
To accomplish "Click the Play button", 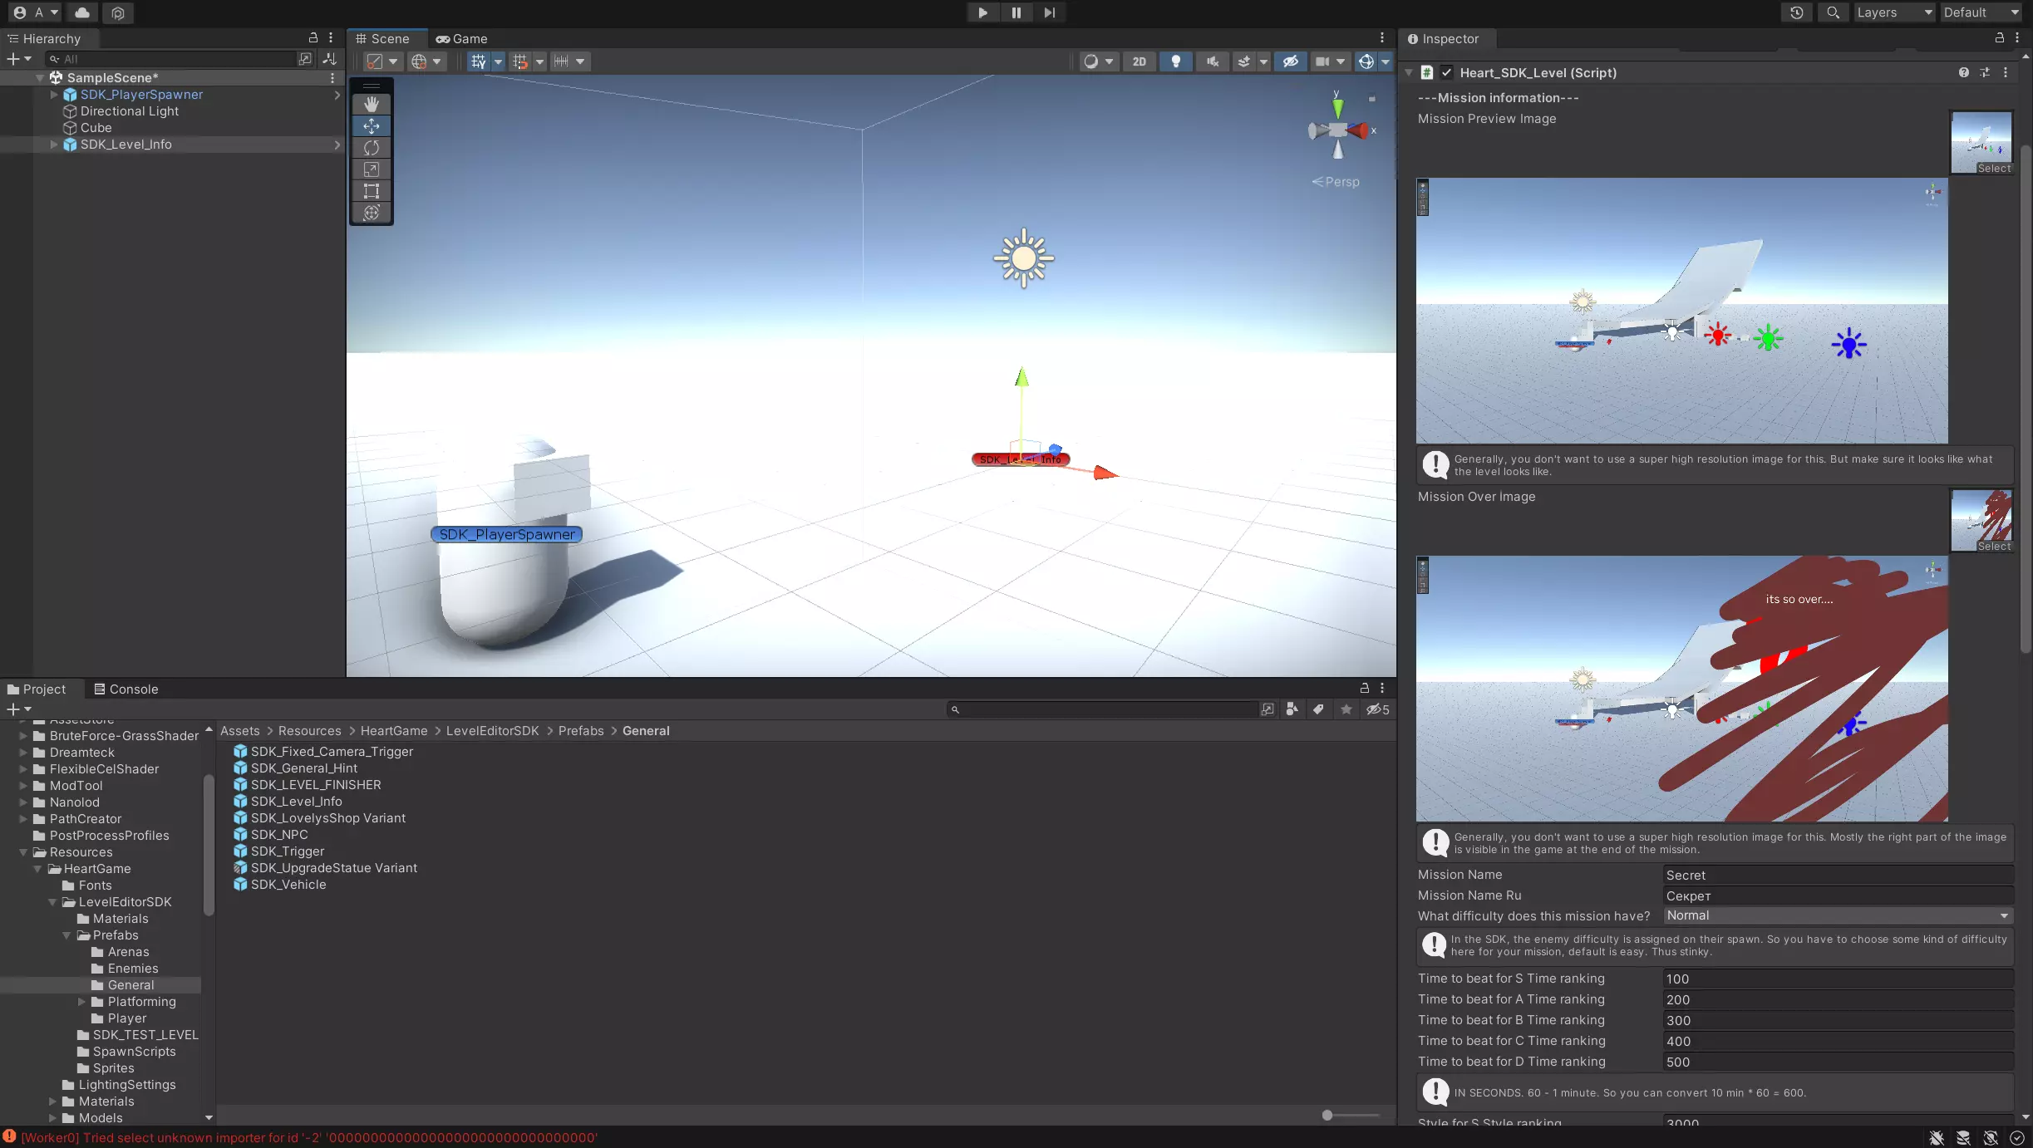I will [982, 12].
